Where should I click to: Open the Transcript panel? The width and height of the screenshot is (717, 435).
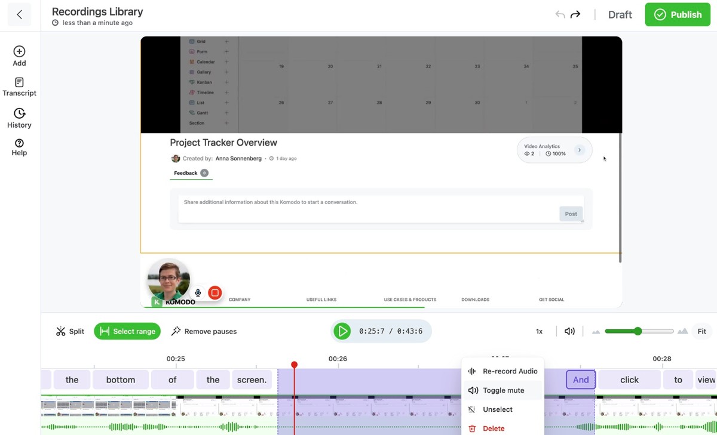tap(19, 87)
